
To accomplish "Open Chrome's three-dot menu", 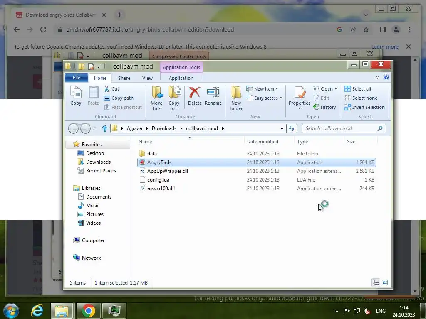I will pyautogui.click(x=409, y=29).
